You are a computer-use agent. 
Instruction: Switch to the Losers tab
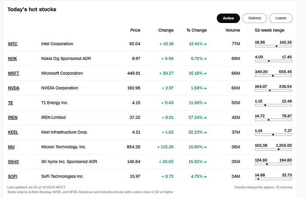(x=281, y=18)
